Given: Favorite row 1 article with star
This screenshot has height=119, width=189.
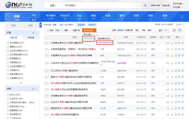Looking at the screenshot, I should point(179,43).
